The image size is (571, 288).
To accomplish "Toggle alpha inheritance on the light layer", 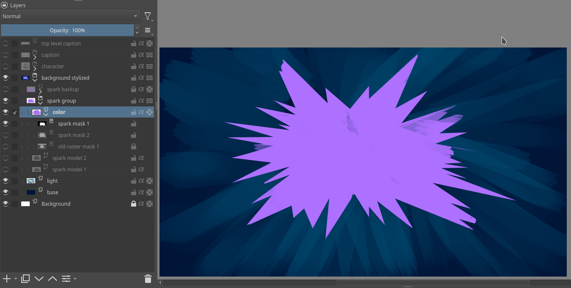I will tap(141, 181).
